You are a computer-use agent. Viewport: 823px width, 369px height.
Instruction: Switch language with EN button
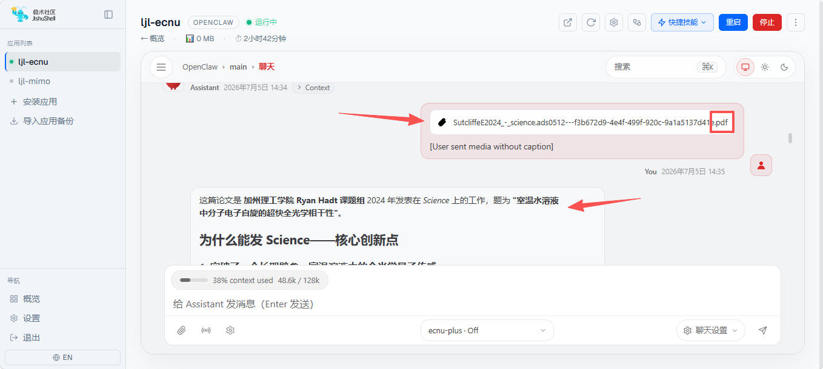(63, 358)
